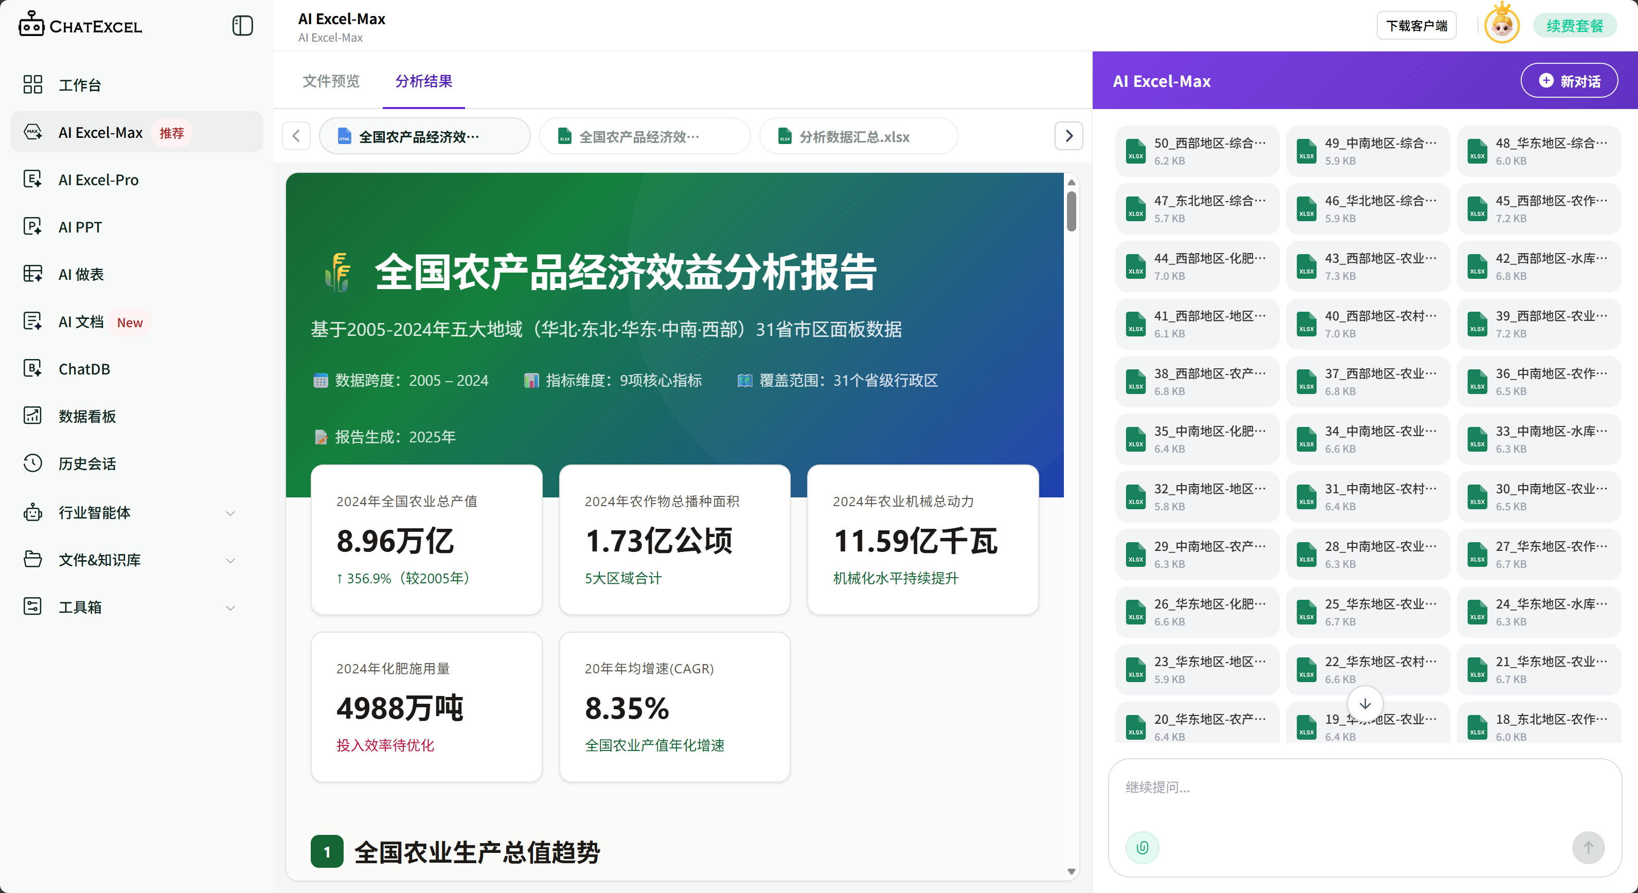Attach a file with the paperclip icon
The image size is (1638, 893).
click(x=1142, y=847)
